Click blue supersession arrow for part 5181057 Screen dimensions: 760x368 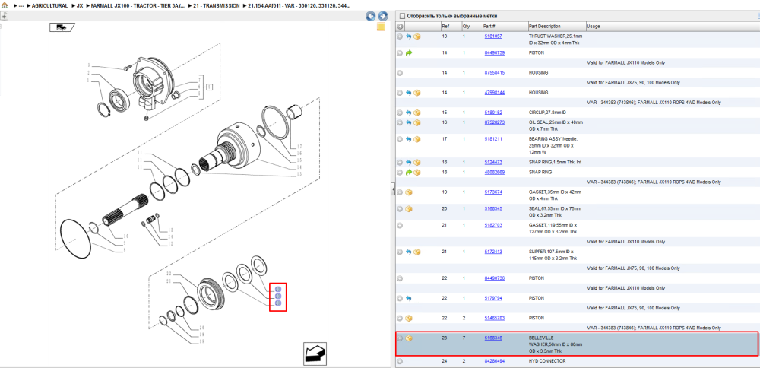[408, 36]
